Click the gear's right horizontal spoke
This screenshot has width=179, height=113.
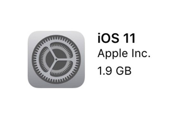tap(65, 60)
